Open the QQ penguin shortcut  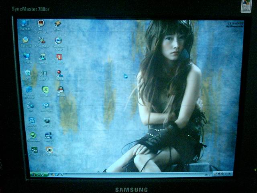[61, 90]
